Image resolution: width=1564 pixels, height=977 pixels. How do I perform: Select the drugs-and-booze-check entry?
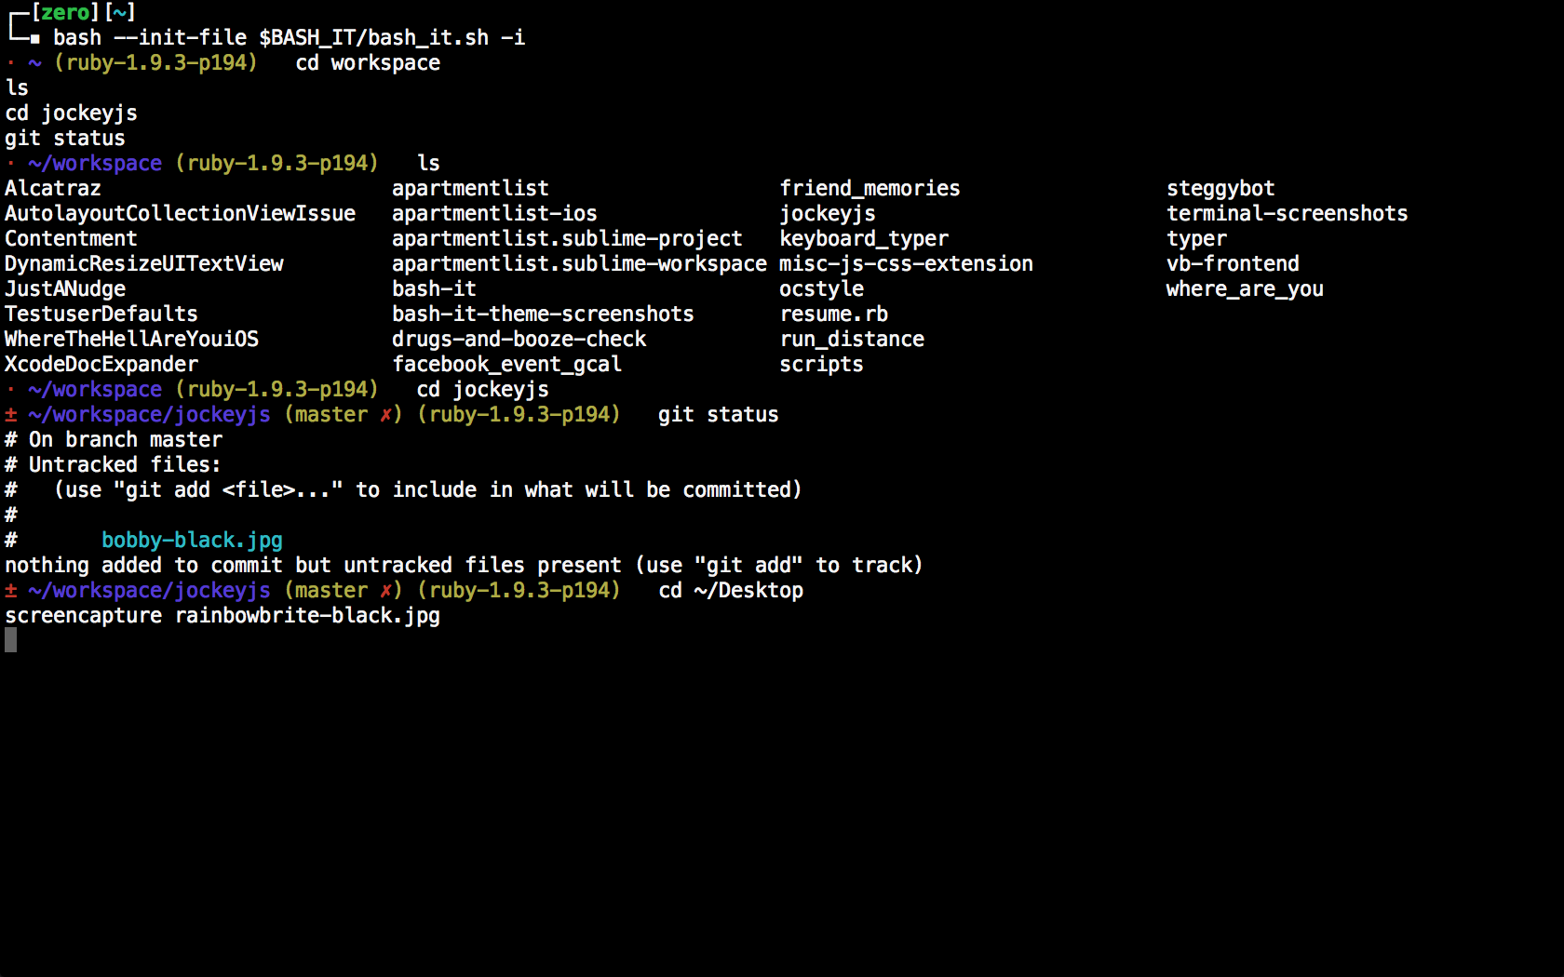[x=519, y=339]
